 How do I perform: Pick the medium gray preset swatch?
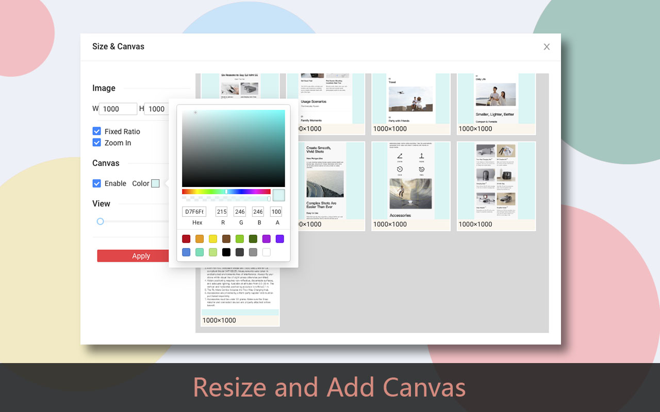(253, 252)
